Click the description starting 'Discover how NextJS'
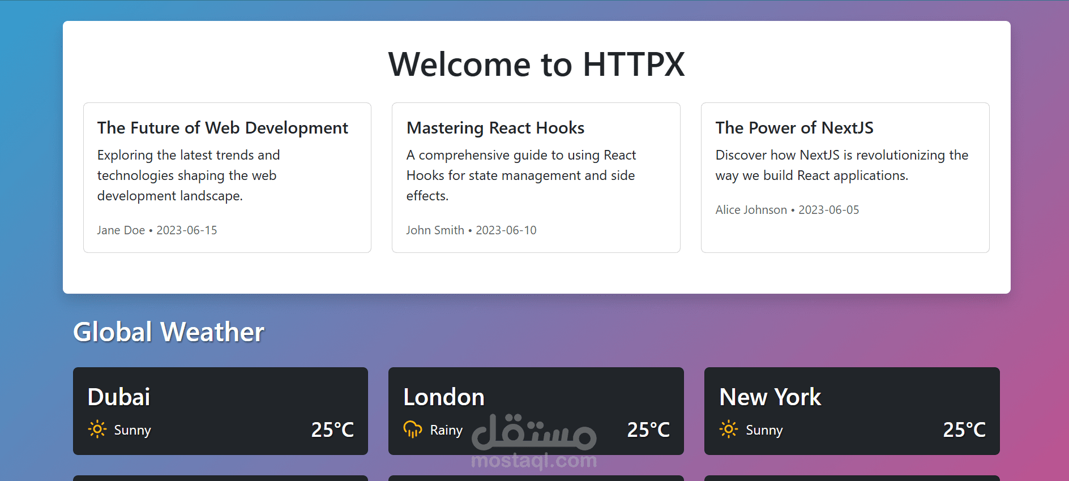The height and width of the screenshot is (481, 1069). point(842,165)
